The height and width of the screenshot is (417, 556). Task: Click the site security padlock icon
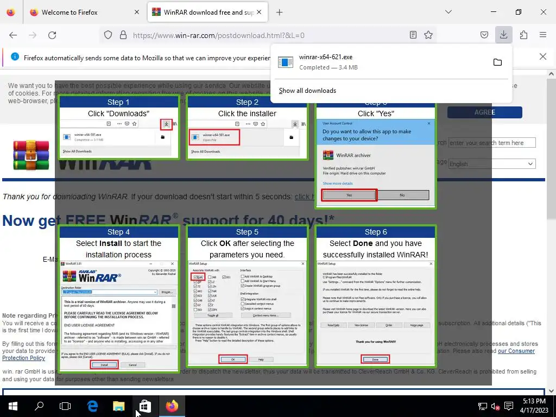click(123, 35)
